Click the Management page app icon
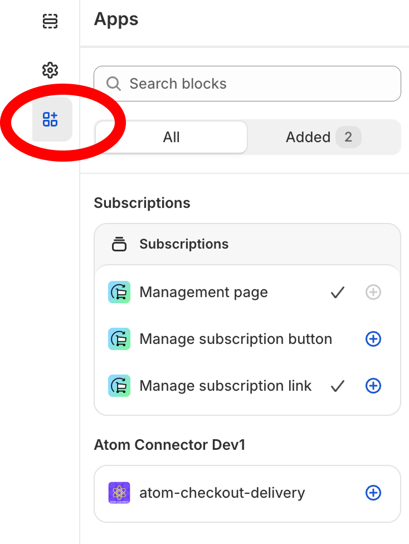This screenshot has height=544, width=409. 119,292
